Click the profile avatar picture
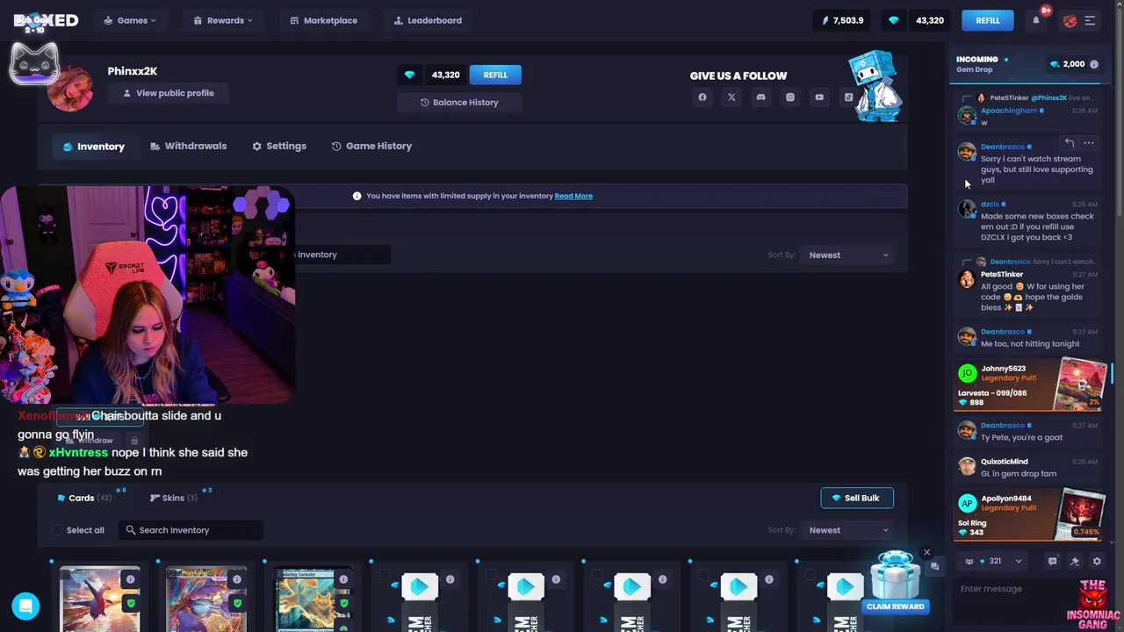1124x632 pixels. (70, 87)
